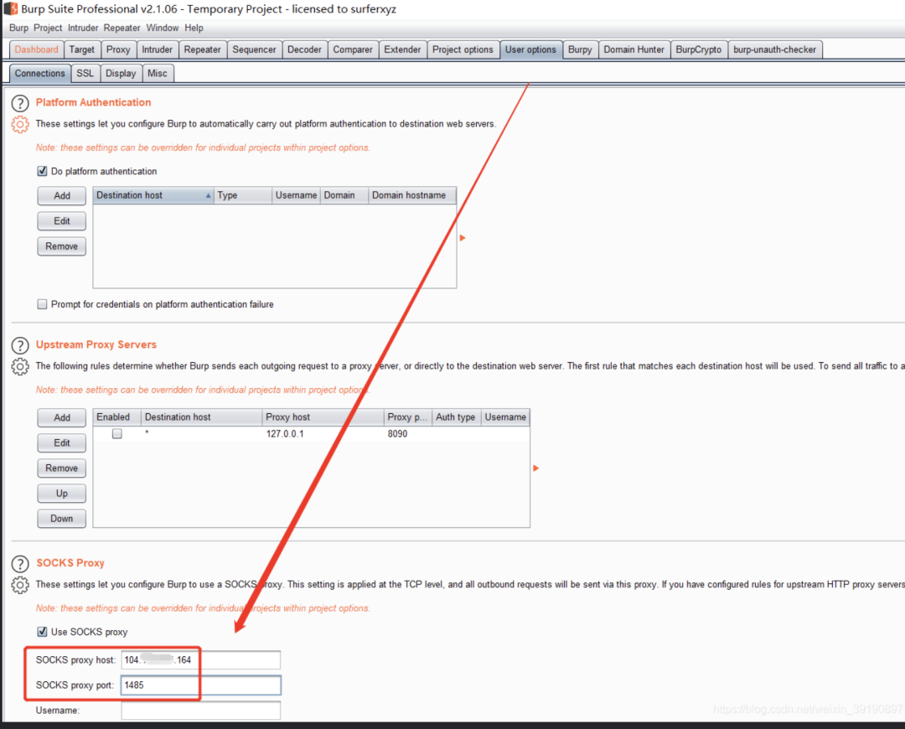The image size is (905, 729).
Task: Open help for SOCKS Proxy section
Action: pos(20,564)
